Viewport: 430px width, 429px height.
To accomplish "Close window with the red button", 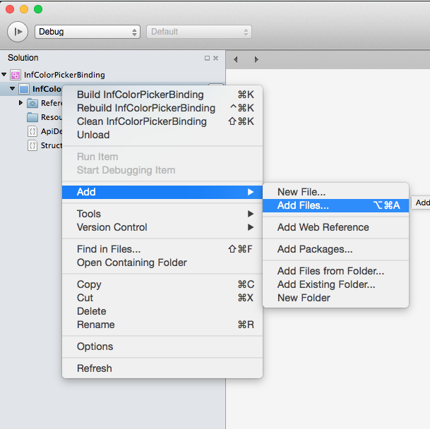I will pyautogui.click(x=10, y=9).
